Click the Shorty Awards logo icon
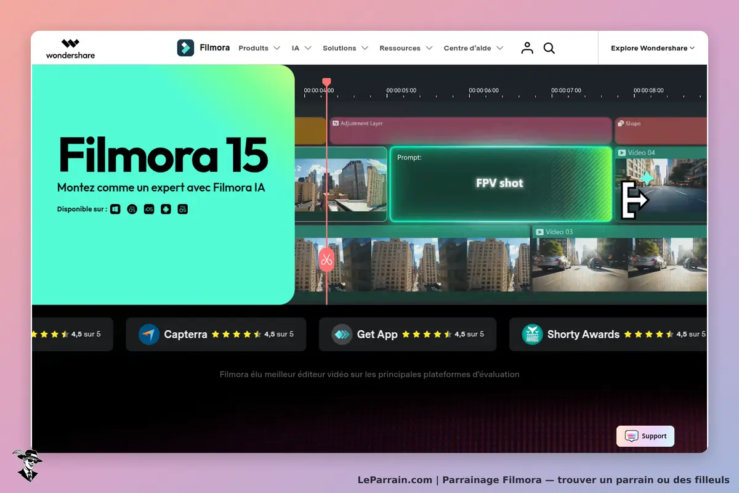Image resolution: width=739 pixels, height=493 pixels. pyautogui.click(x=532, y=335)
